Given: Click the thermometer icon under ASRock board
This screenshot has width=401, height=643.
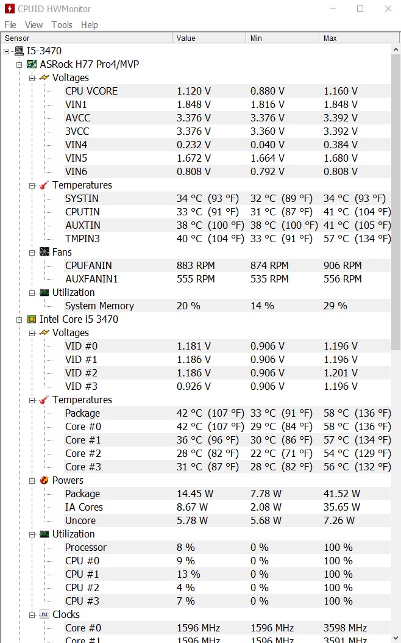Looking at the screenshot, I should (44, 185).
